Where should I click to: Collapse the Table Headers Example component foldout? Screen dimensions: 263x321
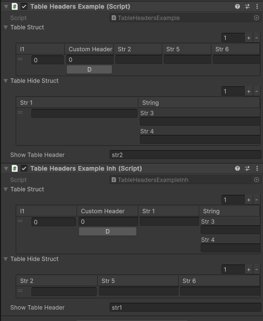[6, 7]
